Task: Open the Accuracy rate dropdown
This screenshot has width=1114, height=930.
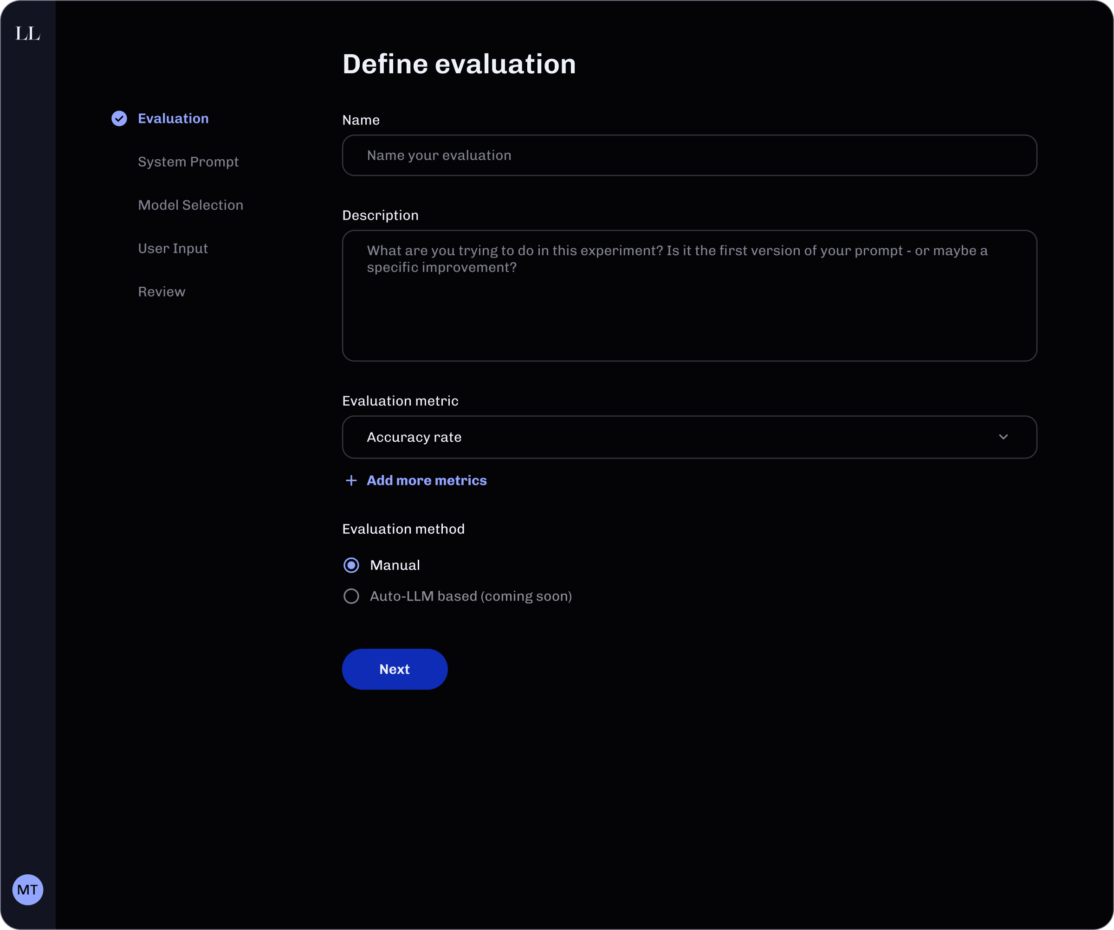Action: coord(688,437)
